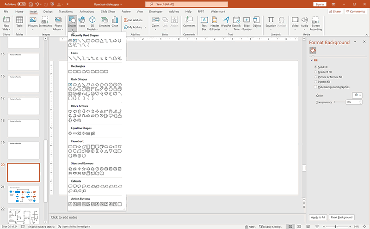
Task: Toggle the AutoSave switch
Action: click(21, 4)
